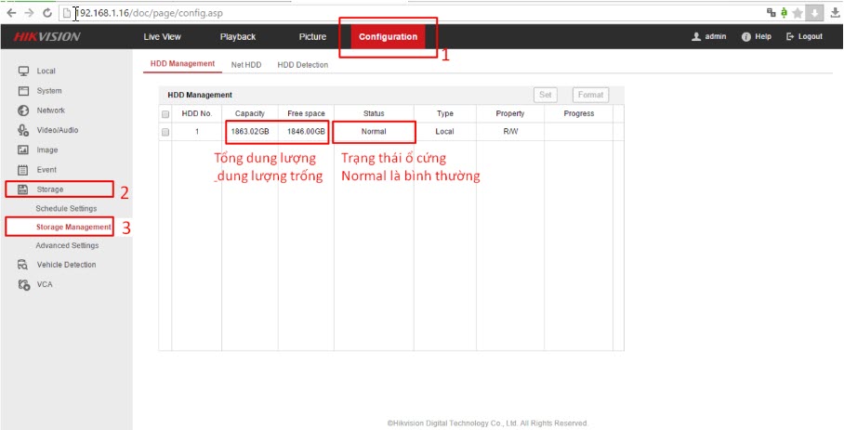Click the VCA icon in sidebar
The height and width of the screenshot is (430, 844).
click(23, 284)
